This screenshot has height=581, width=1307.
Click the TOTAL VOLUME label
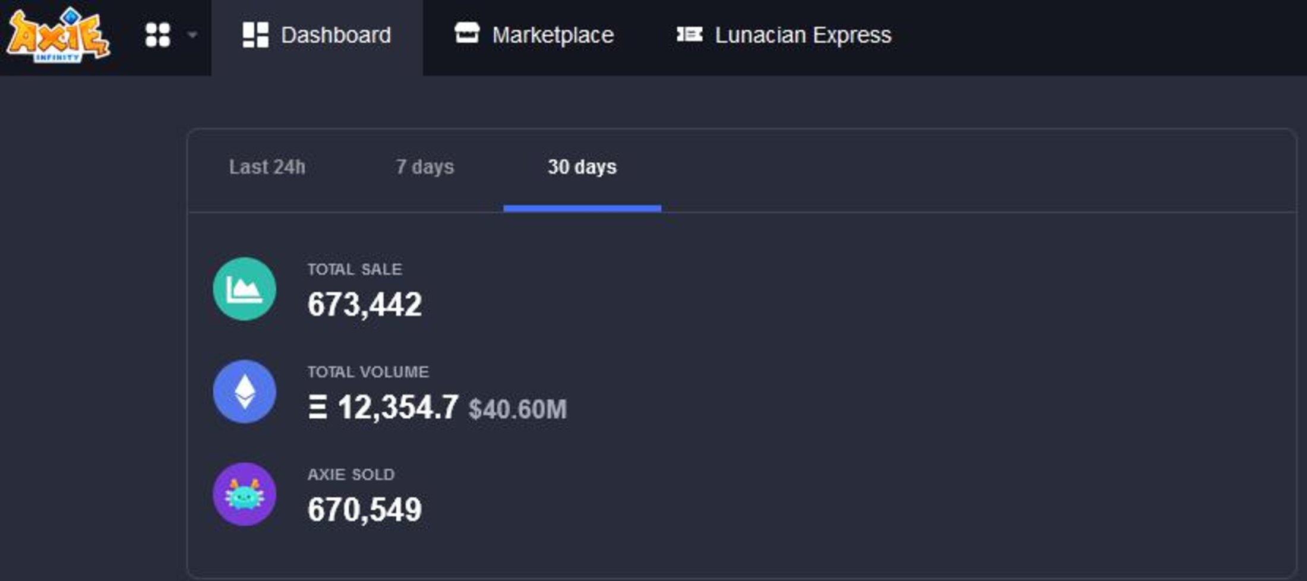coord(368,372)
